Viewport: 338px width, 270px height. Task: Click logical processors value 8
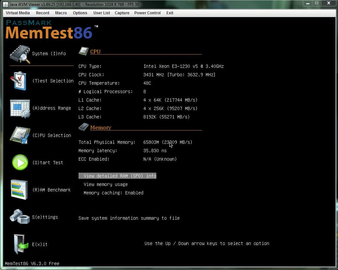(x=145, y=92)
